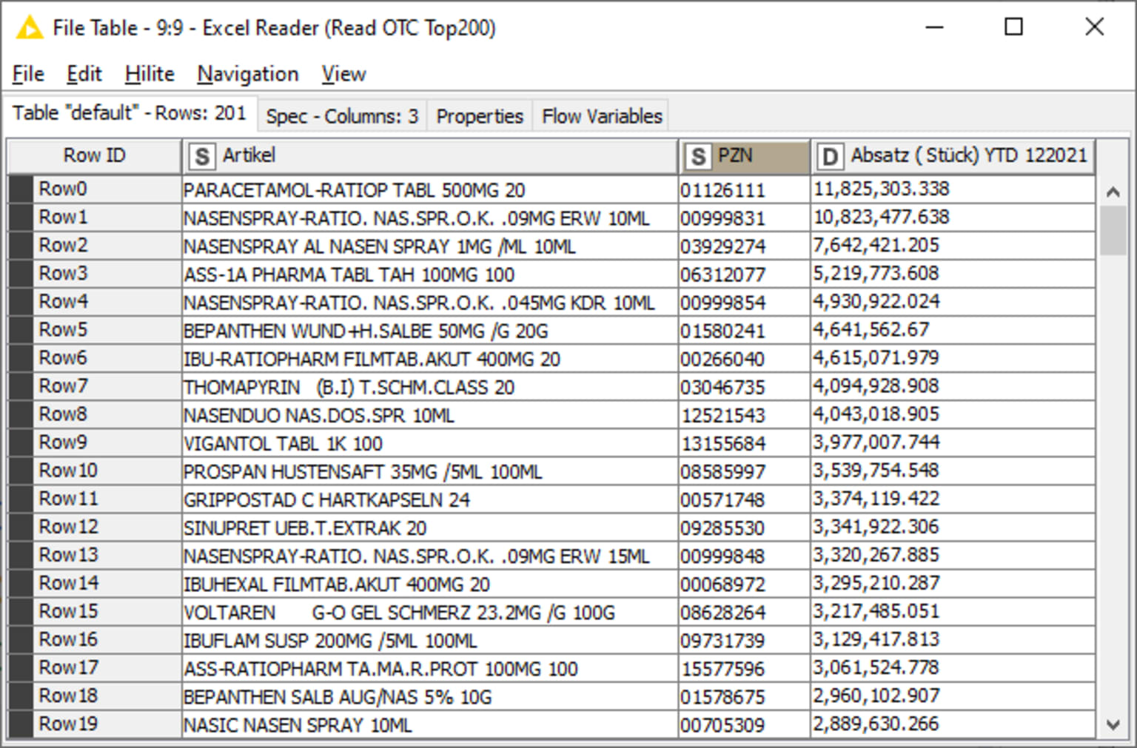Click cell NASENDUO NAS.DOS.SPR 10ML
1137x748 pixels.
pos(430,414)
